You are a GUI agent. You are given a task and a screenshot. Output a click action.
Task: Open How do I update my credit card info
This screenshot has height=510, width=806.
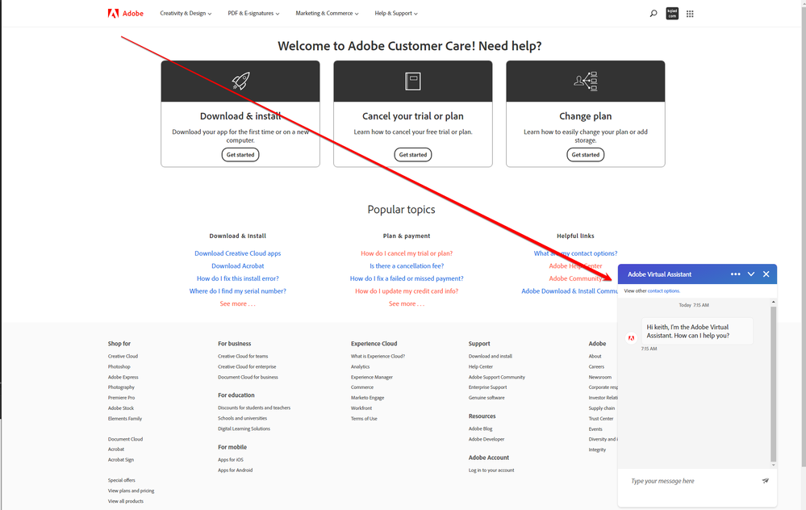(407, 291)
